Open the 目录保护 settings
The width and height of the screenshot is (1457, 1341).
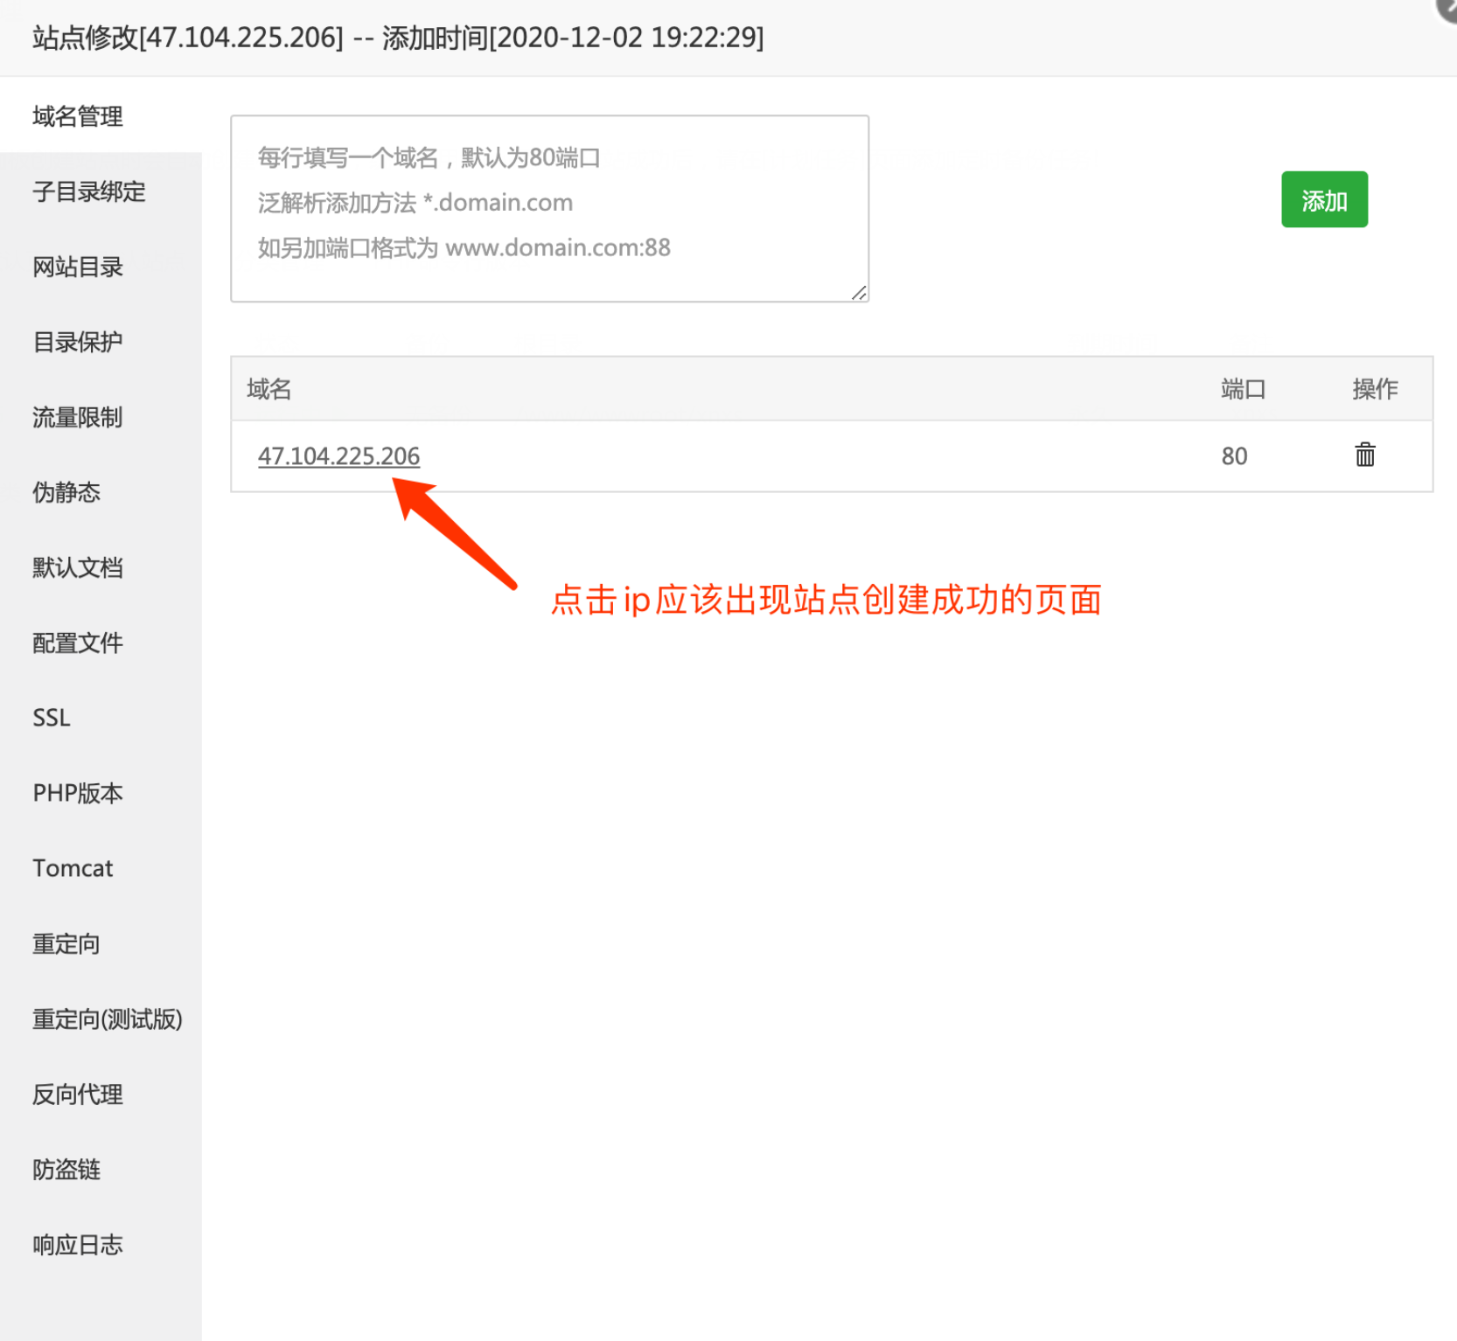78,342
